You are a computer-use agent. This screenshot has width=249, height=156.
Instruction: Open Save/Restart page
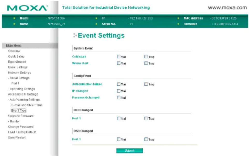pos(17,137)
